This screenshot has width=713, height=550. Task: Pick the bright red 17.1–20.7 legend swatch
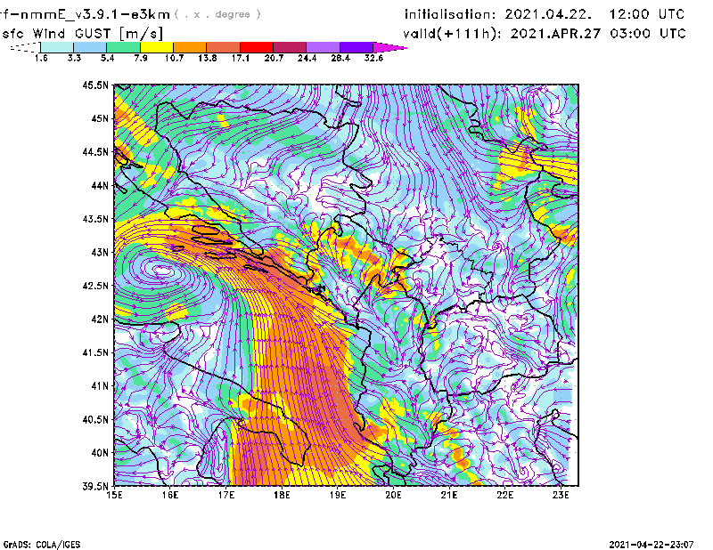coord(257,47)
